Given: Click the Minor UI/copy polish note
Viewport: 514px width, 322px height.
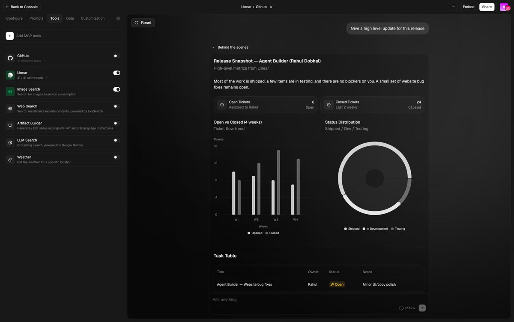Looking at the screenshot, I should [379, 284].
